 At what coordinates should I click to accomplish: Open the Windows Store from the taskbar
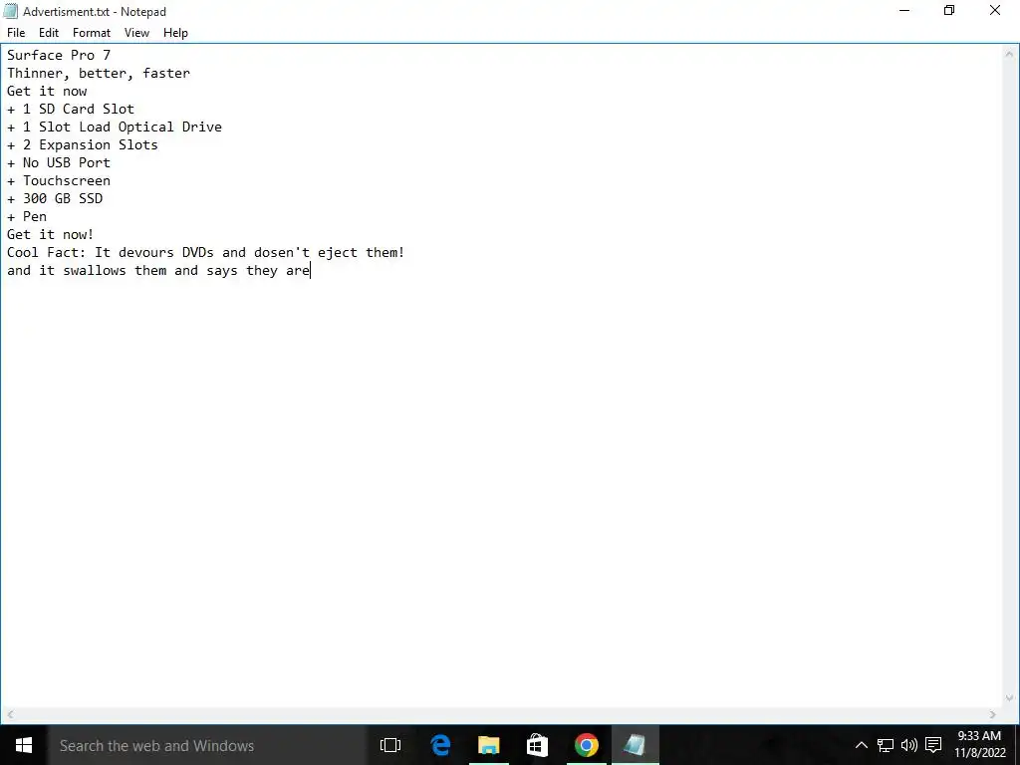(x=537, y=745)
